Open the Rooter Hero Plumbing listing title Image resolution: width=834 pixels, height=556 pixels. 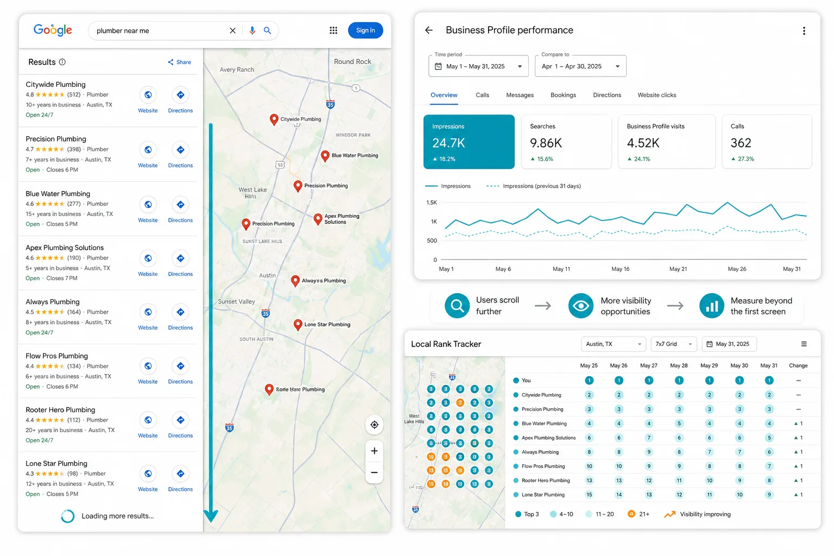pyautogui.click(x=60, y=409)
